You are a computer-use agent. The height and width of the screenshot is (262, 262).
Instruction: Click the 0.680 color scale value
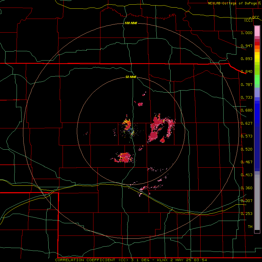(x=247, y=110)
